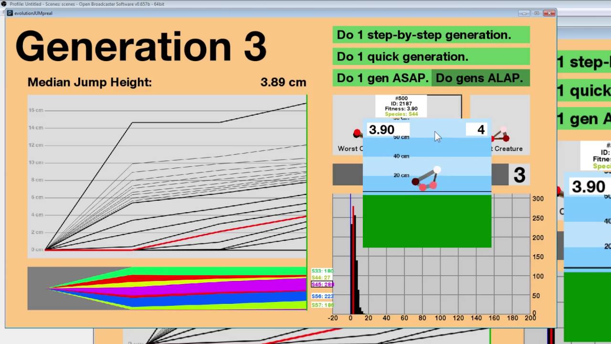Click the 'Median Jump Height:' label
The image size is (611, 344).
pyautogui.click(x=90, y=82)
